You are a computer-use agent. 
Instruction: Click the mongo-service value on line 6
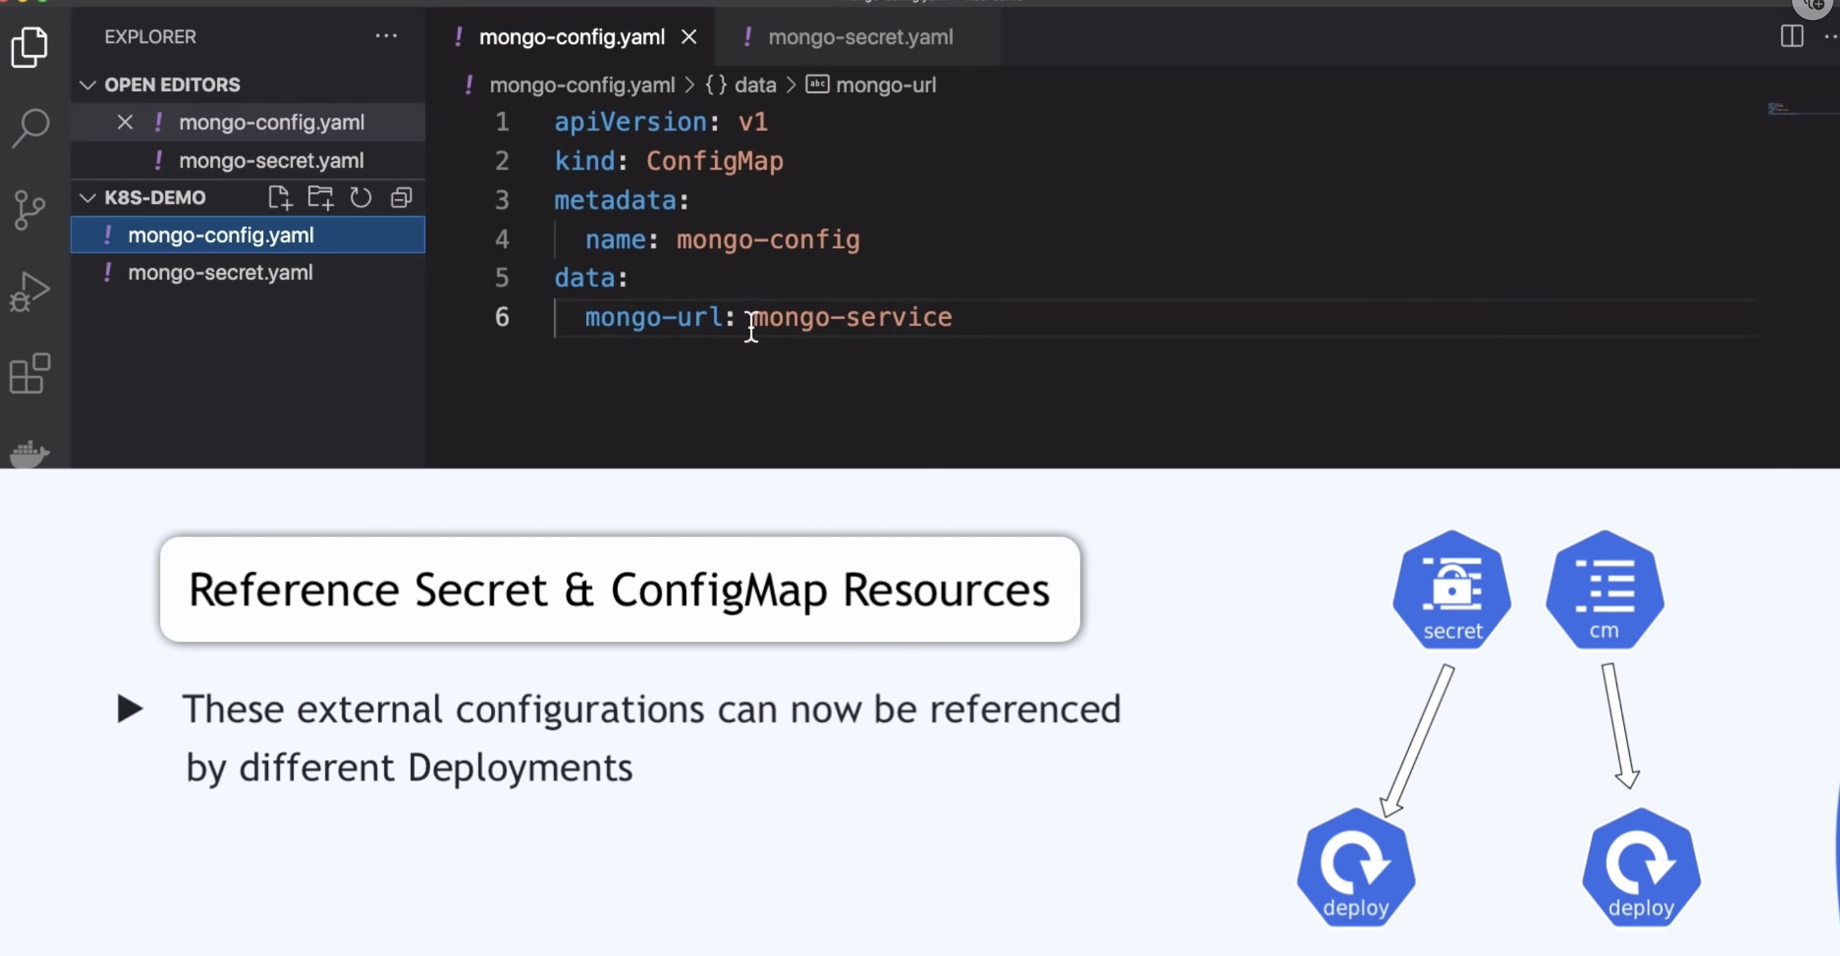[x=853, y=317]
